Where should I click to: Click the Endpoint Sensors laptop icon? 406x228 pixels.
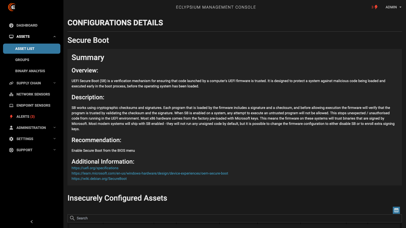(x=11, y=105)
